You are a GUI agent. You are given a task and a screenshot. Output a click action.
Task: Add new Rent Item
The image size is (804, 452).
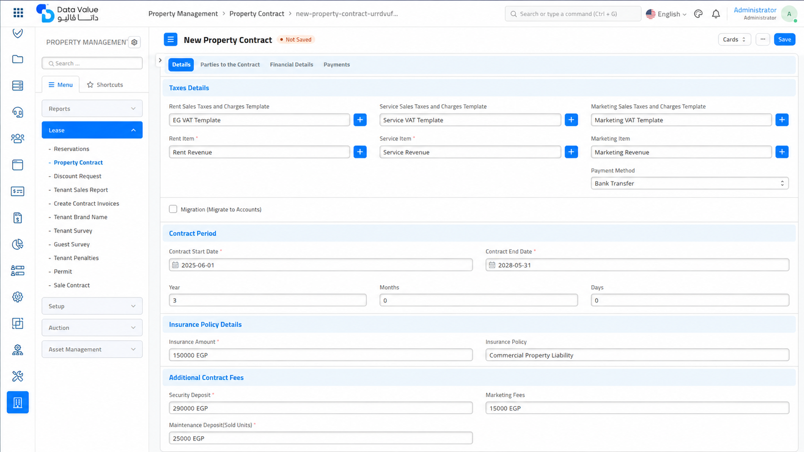360,152
